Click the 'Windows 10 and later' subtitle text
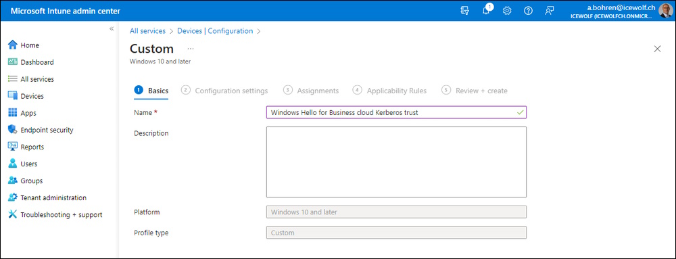The height and width of the screenshot is (259, 676). click(x=160, y=62)
